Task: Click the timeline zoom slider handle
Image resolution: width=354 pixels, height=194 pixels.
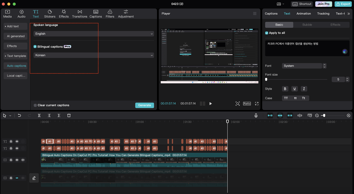Action: (324, 116)
